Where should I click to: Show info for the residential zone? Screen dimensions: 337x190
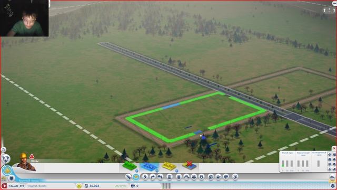coord(137,171)
